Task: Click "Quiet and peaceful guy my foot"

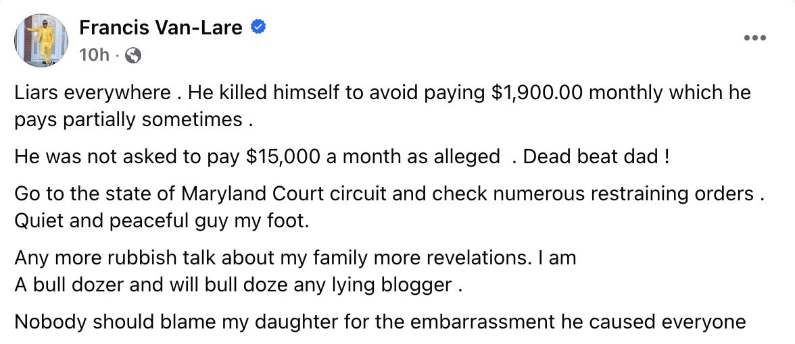Action: point(162,221)
